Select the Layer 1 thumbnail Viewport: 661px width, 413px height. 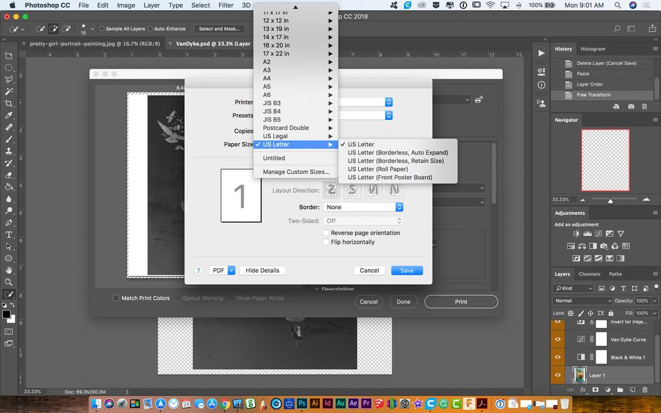pos(580,374)
